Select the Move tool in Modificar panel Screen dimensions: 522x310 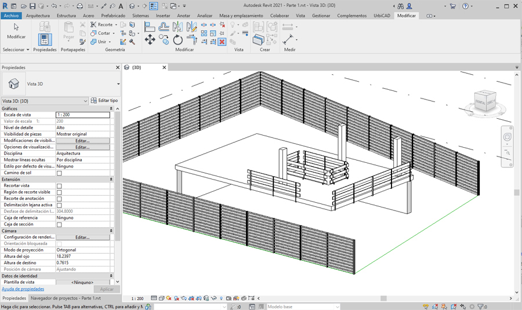pyautogui.click(x=150, y=39)
